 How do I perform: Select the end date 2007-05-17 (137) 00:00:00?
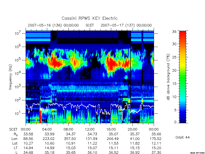pos(126,25)
